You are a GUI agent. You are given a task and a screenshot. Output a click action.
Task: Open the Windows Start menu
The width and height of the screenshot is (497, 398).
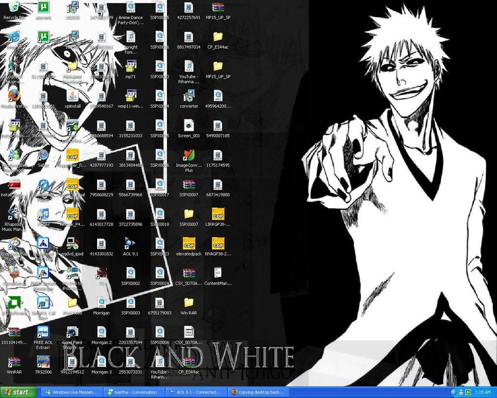[x=18, y=392]
